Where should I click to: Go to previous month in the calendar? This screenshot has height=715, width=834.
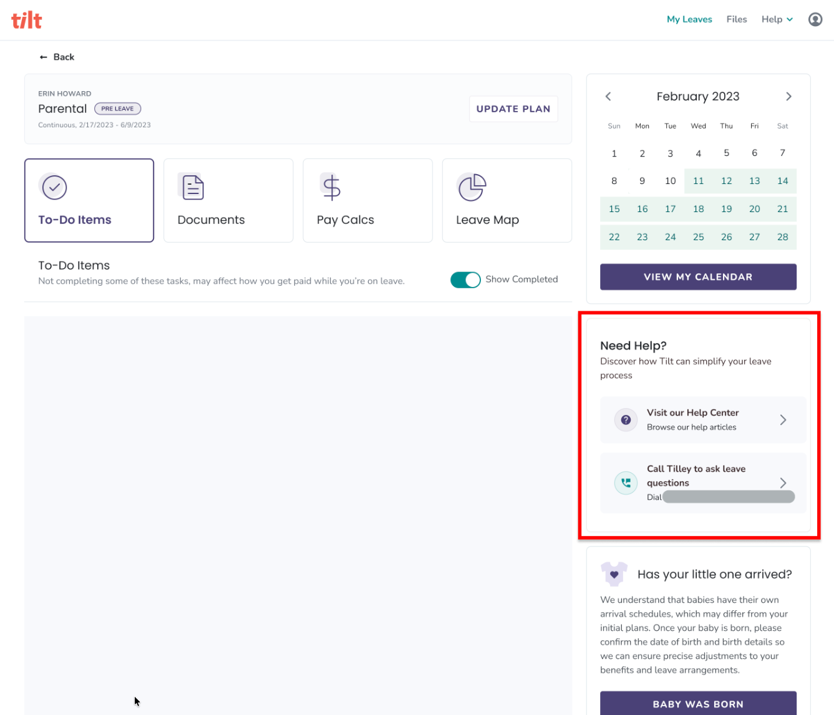(608, 96)
